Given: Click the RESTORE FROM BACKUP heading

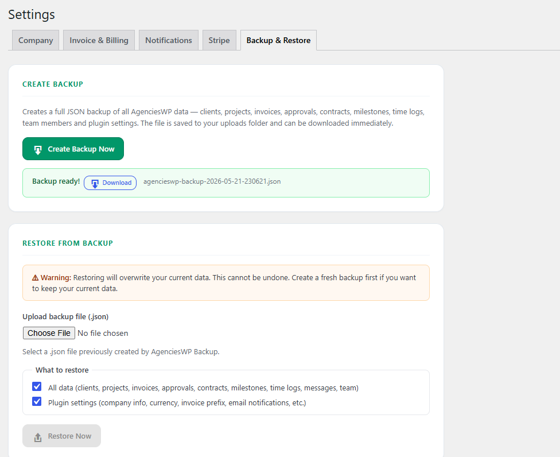Looking at the screenshot, I should (x=68, y=243).
